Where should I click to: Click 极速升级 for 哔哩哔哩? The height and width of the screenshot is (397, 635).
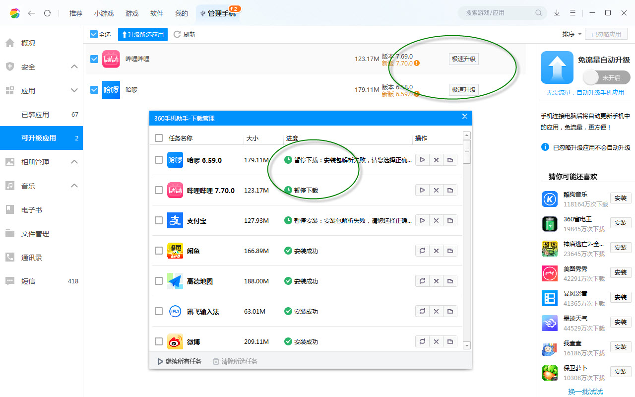tap(463, 59)
